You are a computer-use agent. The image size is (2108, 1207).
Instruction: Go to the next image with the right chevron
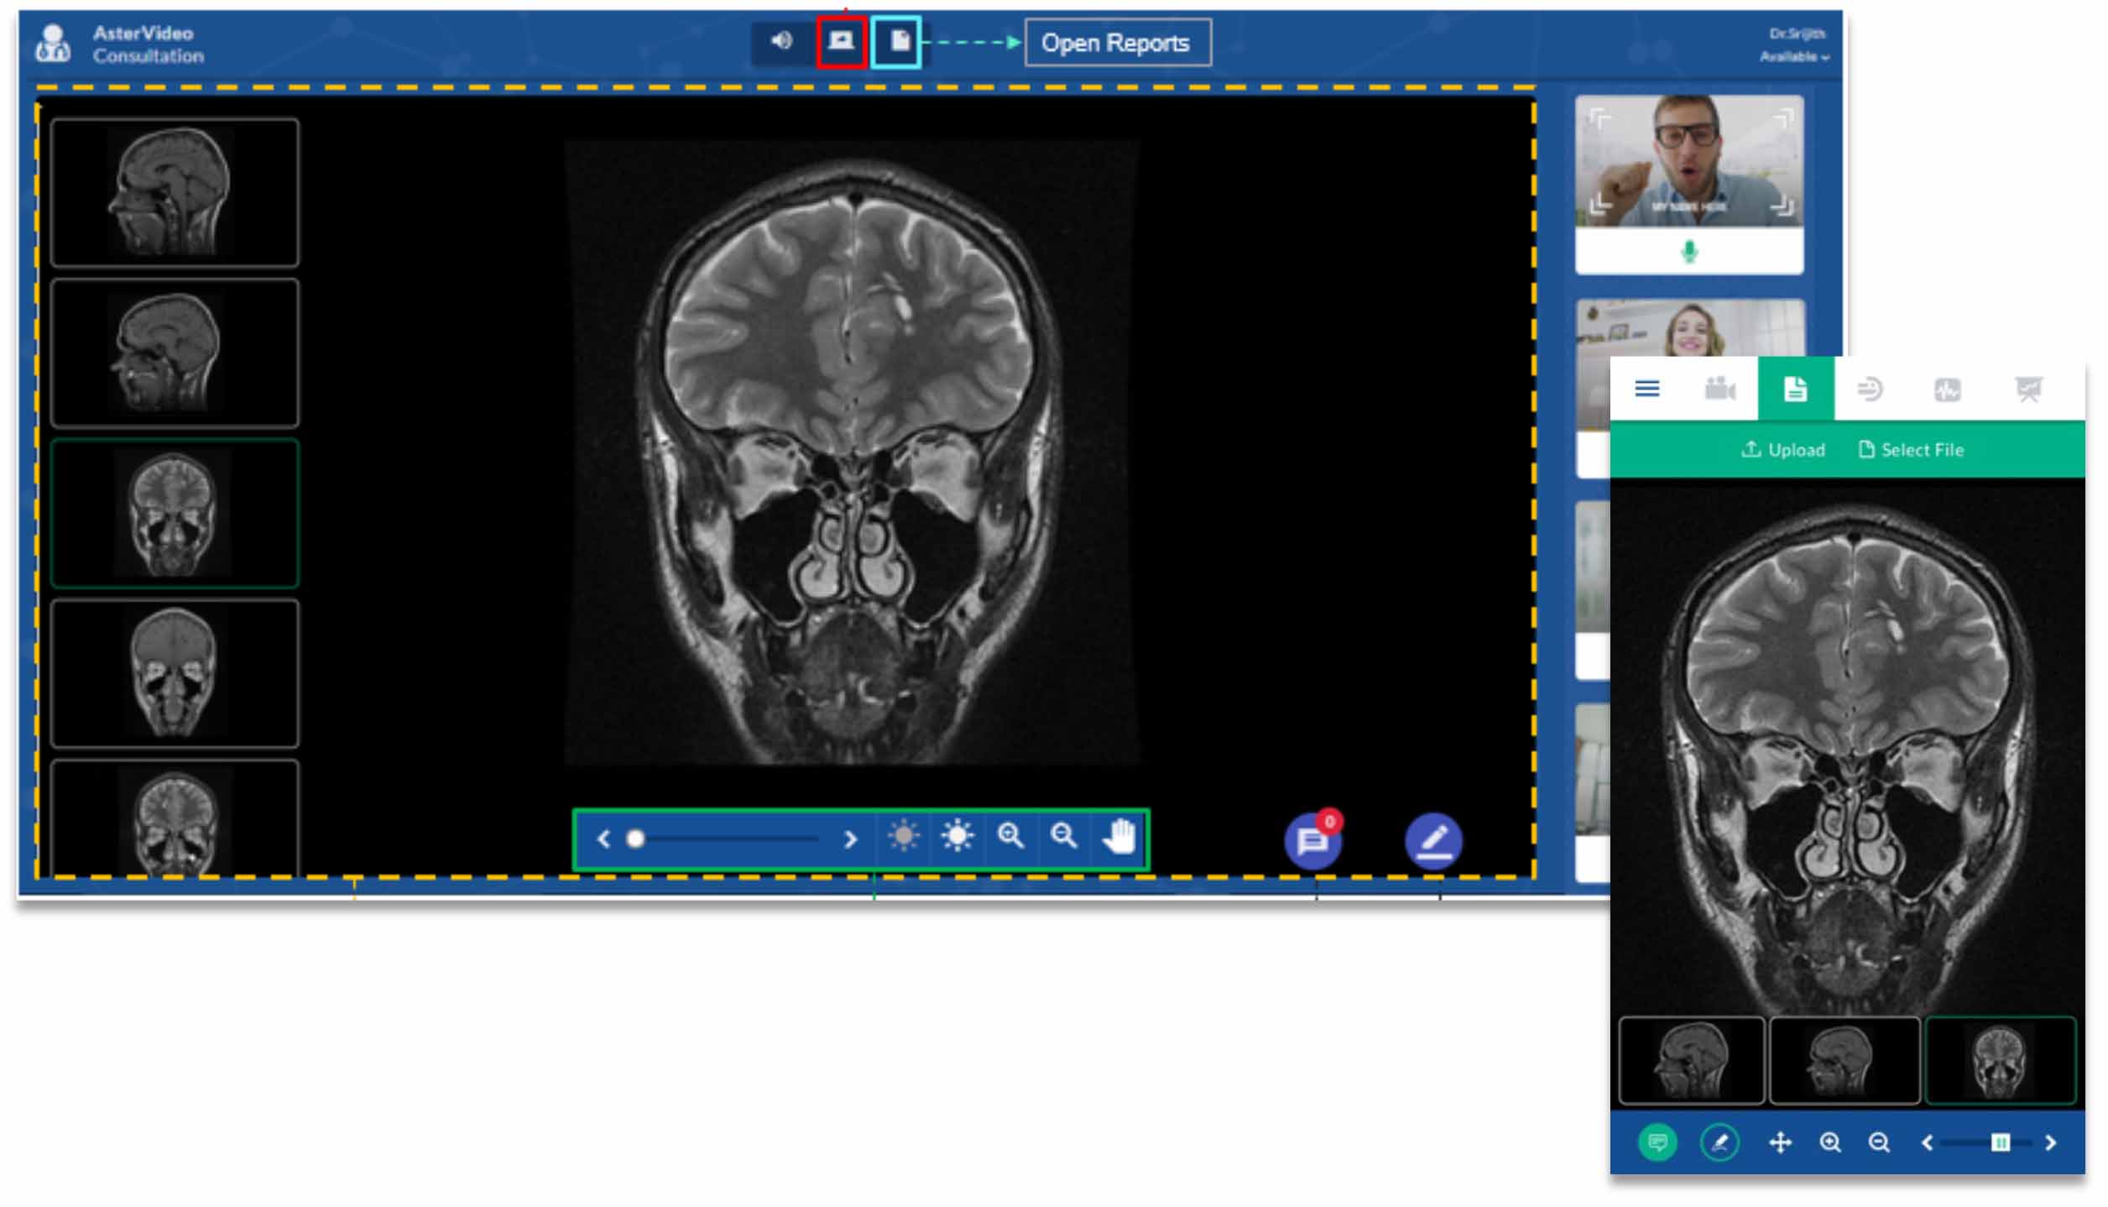tap(850, 839)
